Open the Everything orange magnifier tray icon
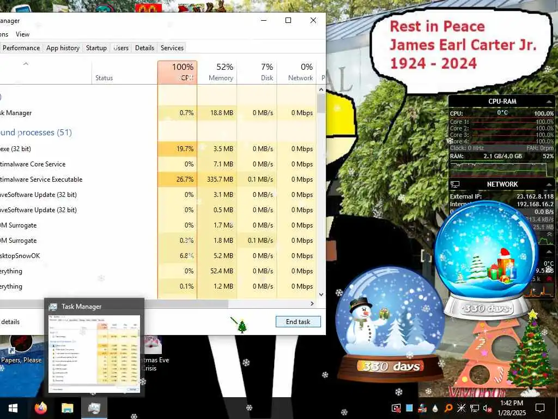The height and width of the screenshot is (419, 558). pyautogui.click(x=448, y=408)
